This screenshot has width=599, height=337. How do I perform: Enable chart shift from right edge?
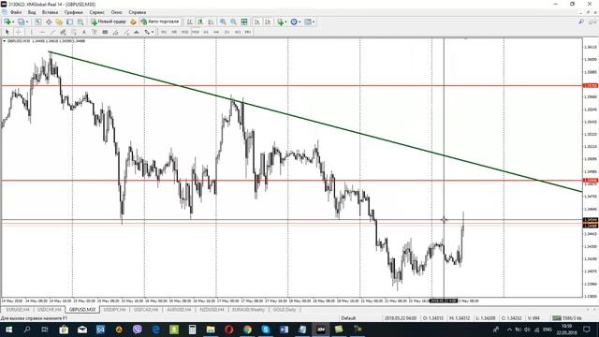[268, 22]
